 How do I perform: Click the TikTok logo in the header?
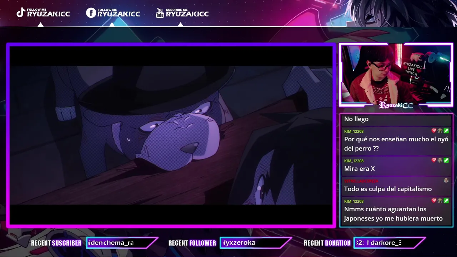21,12
